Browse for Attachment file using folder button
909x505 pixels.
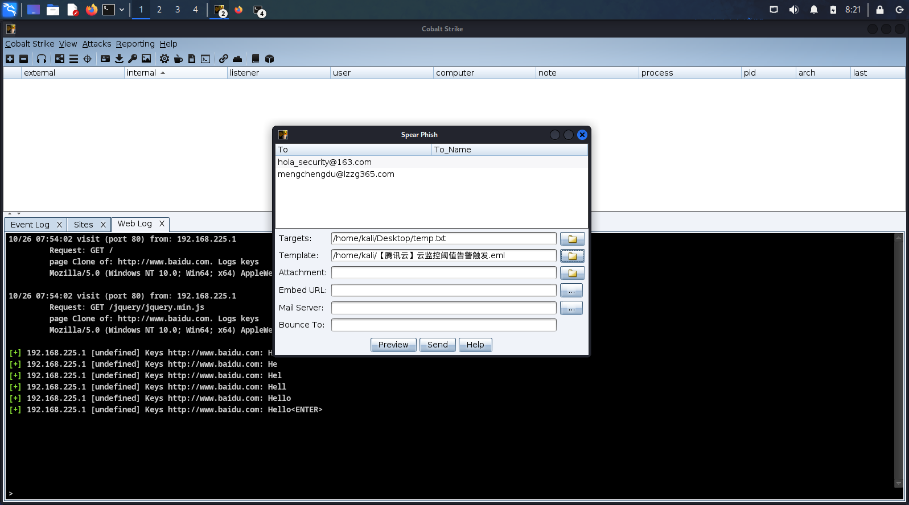572,273
